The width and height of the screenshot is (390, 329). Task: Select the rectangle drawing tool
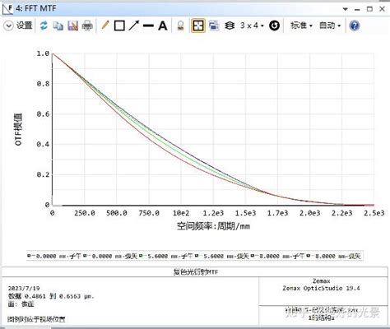click(119, 25)
